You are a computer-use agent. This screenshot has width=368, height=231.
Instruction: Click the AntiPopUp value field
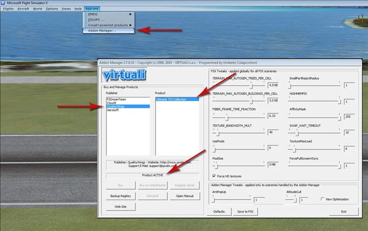[x=259, y=200]
